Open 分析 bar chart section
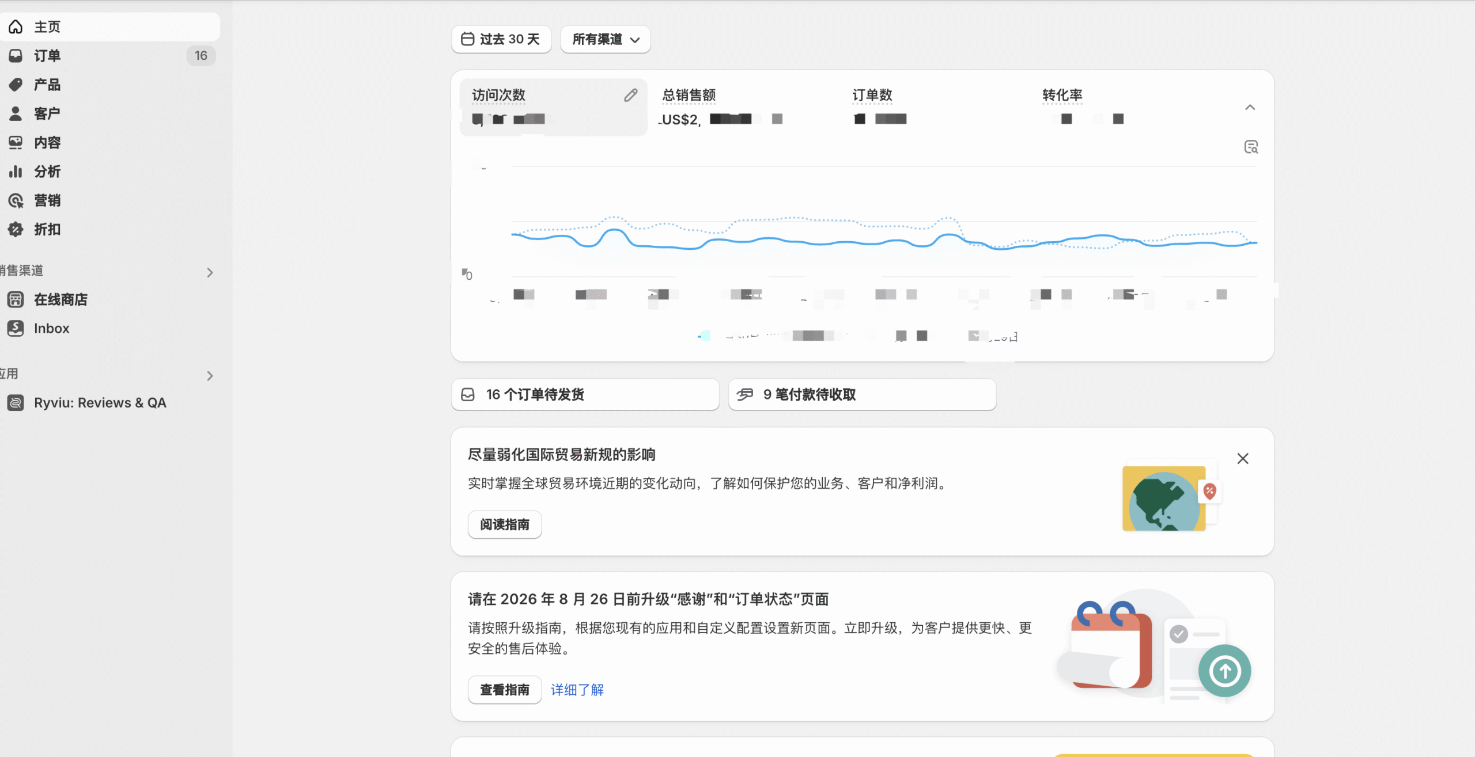The height and width of the screenshot is (757, 1475). point(47,172)
